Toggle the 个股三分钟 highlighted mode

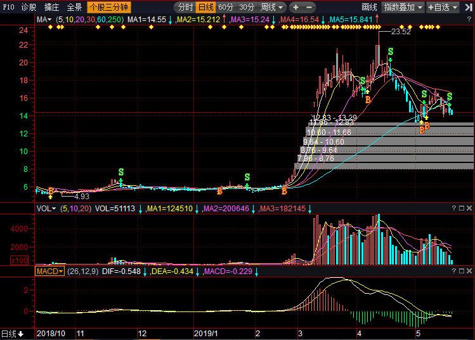[109, 7]
